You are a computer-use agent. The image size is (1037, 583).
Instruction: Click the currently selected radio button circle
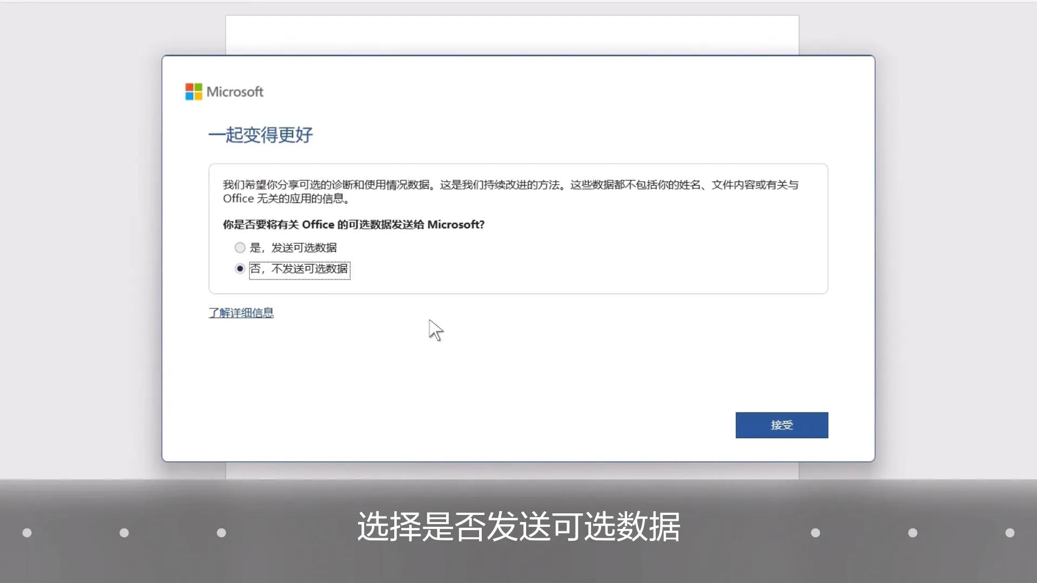[240, 268]
